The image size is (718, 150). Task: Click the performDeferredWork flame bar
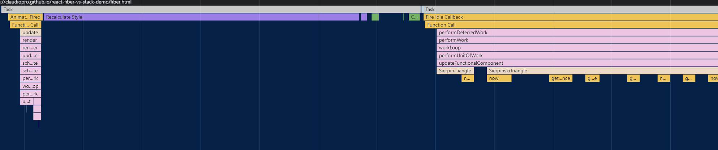tap(577, 33)
